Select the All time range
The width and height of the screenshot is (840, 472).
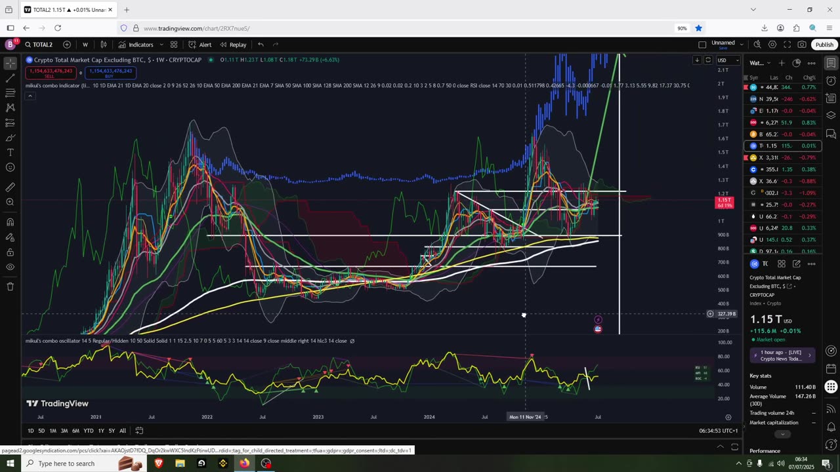(123, 431)
